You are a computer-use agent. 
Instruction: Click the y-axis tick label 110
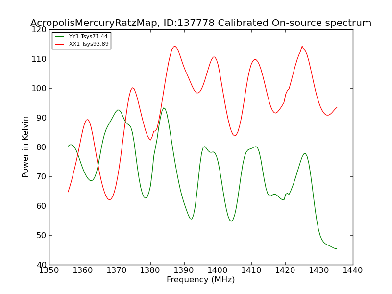coord(39,59)
